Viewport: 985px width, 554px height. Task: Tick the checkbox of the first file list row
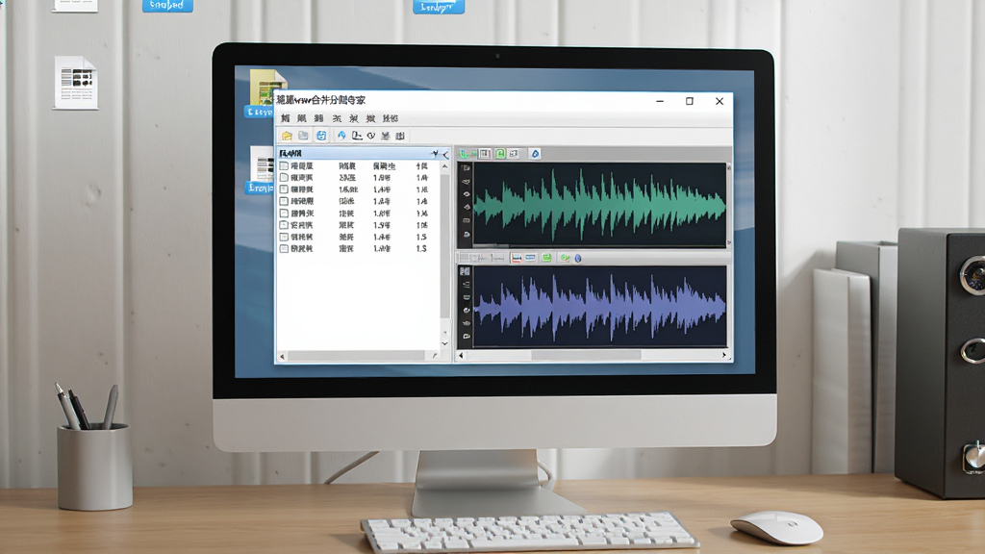284,165
